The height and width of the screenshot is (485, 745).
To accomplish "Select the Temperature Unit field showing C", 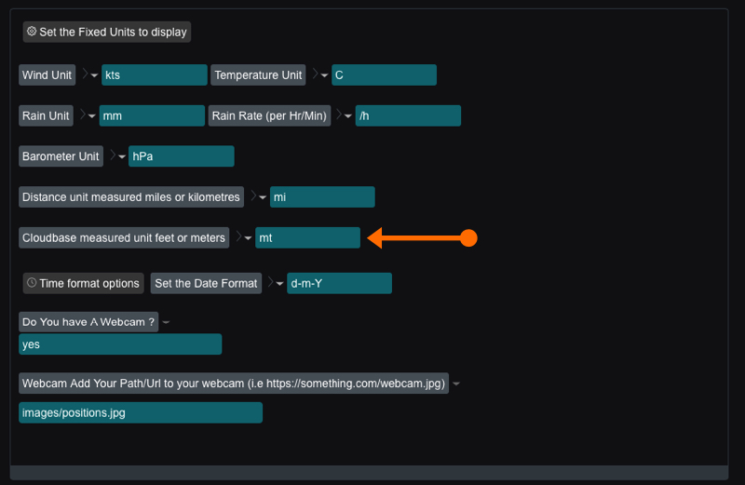I will 383,75.
